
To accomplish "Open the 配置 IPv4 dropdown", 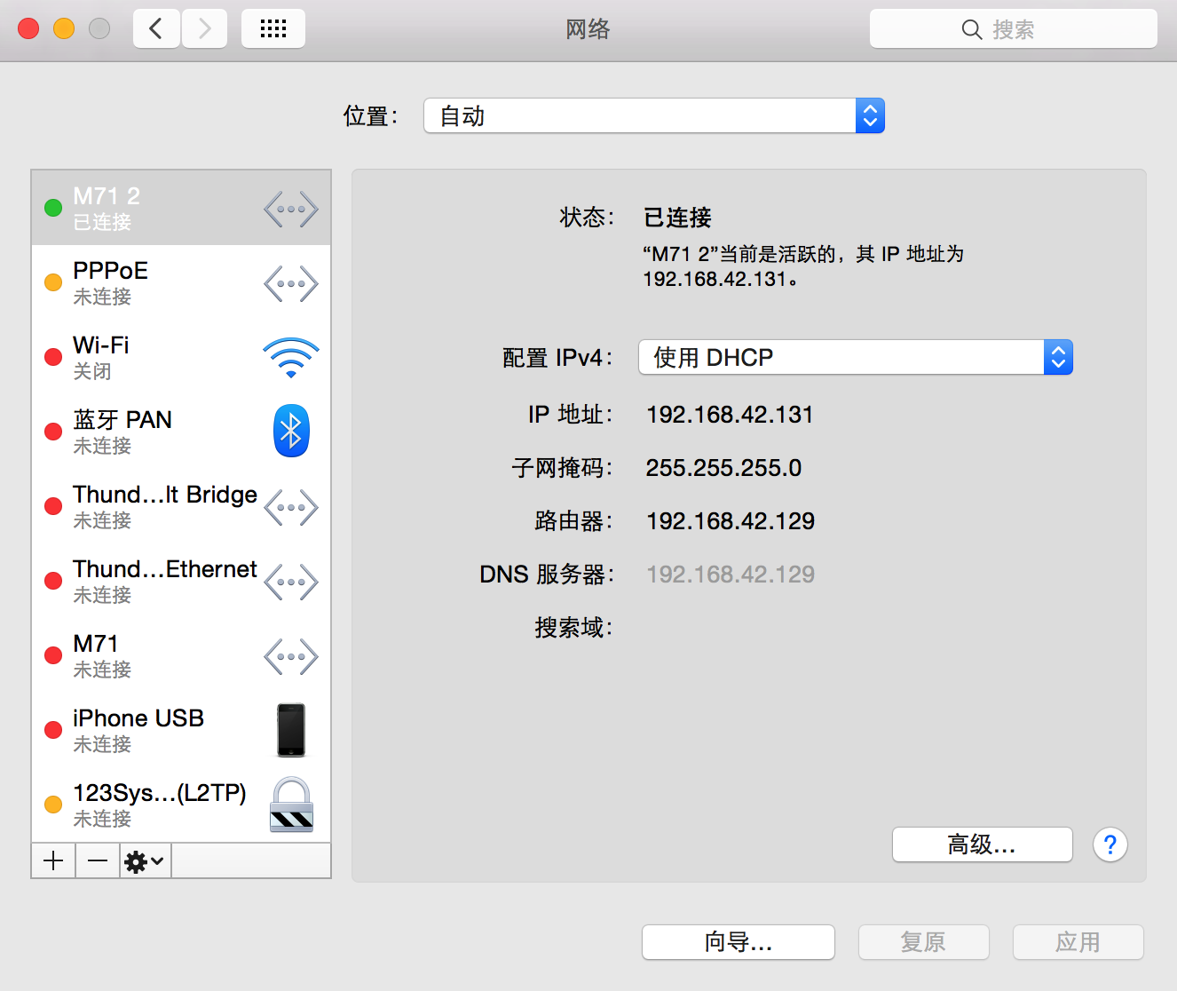I will pyautogui.click(x=856, y=357).
